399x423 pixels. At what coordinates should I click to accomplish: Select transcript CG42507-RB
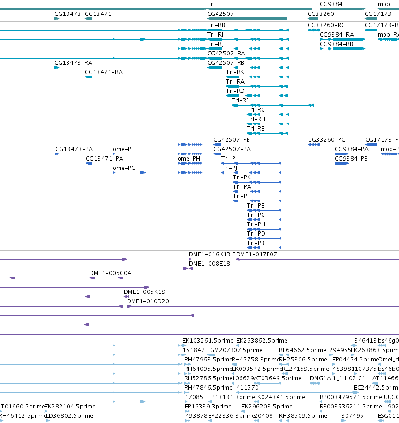click(226, 63)
